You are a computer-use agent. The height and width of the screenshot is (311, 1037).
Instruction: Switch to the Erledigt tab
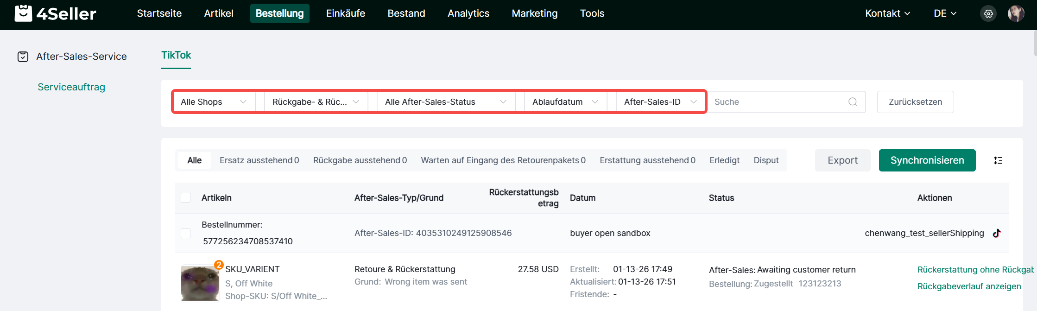click(724, 160)
